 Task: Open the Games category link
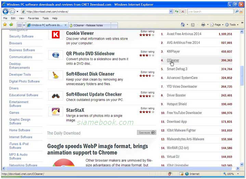coord(14,113)
